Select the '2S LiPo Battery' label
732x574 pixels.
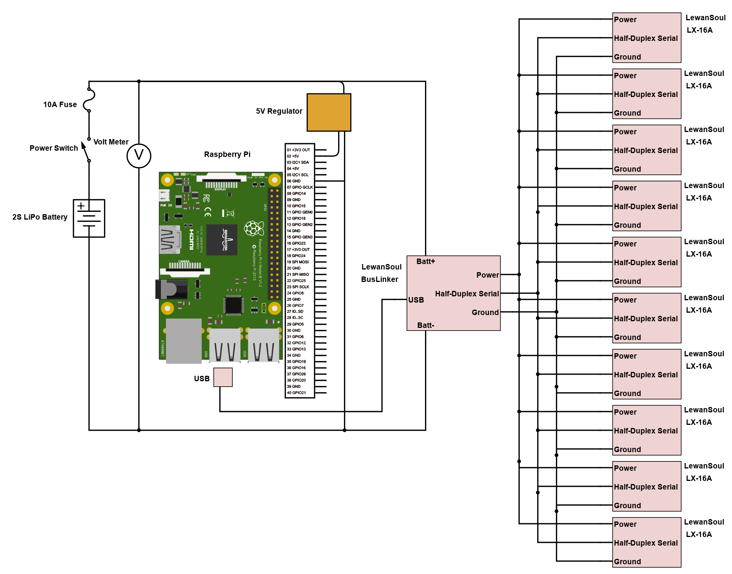pyautogui.click(x=40, y=217)
